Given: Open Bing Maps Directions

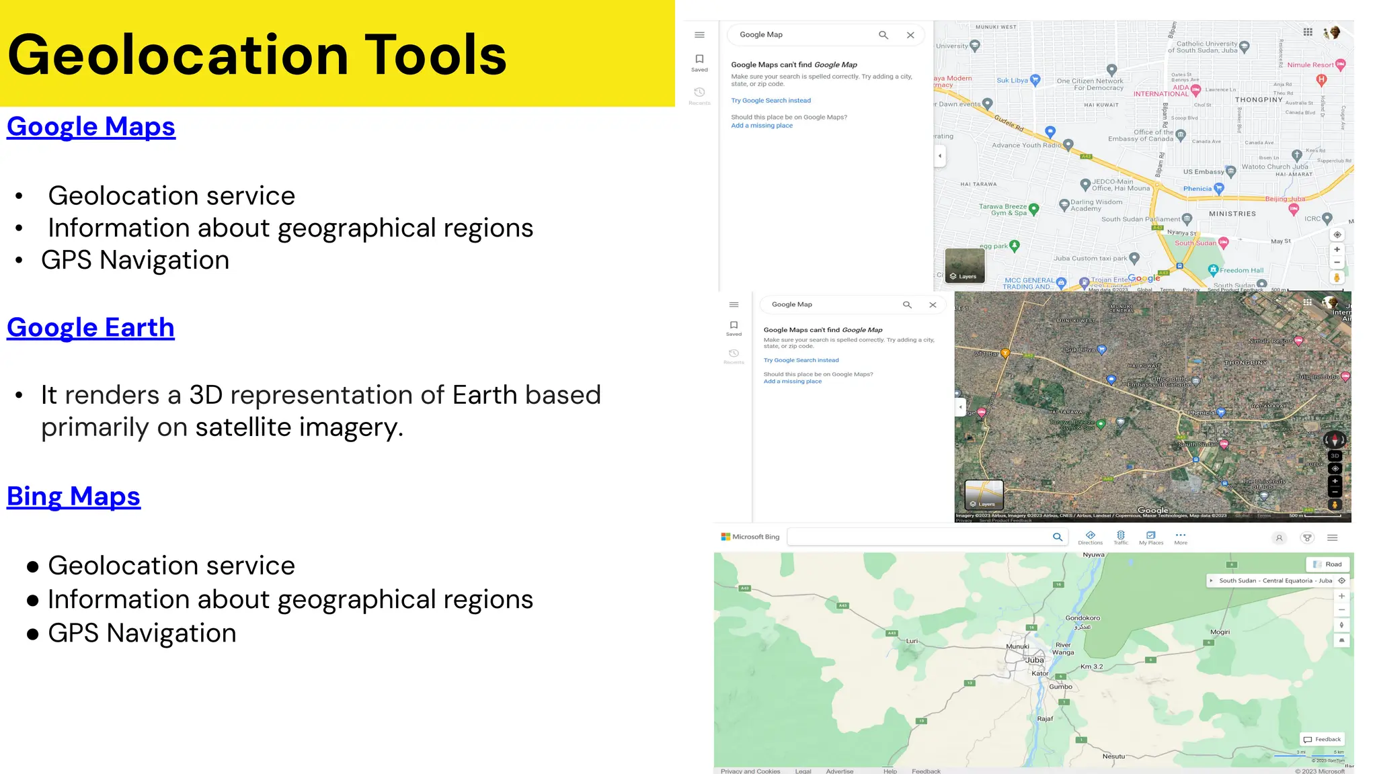Looking at the screenshot, I should (x=1090, y=537).
